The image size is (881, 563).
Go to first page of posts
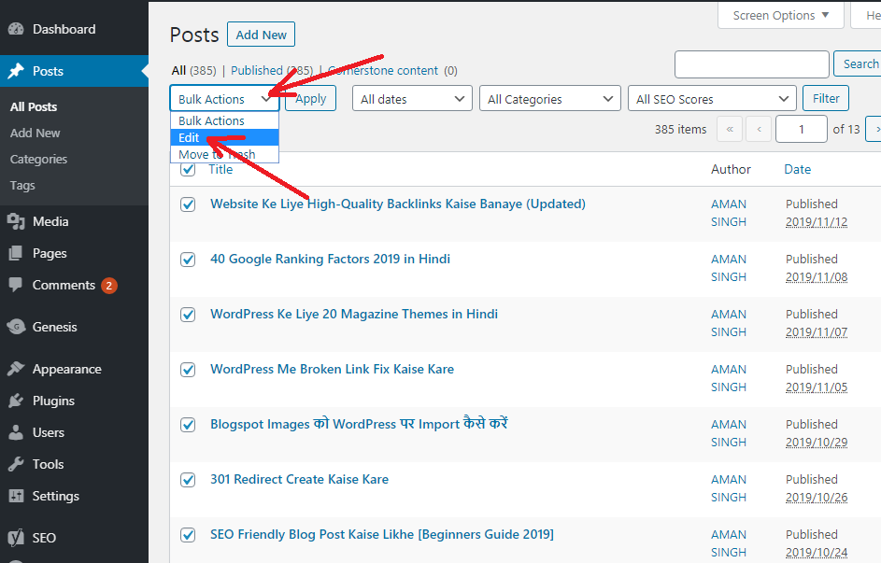[730, 129]
